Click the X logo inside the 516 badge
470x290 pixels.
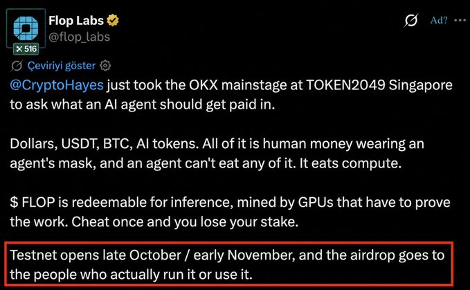[19, 49]
